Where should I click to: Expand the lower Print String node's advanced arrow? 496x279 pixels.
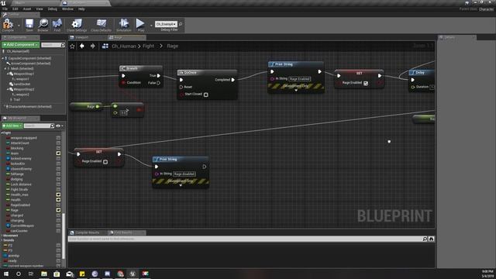click(181, 185)
